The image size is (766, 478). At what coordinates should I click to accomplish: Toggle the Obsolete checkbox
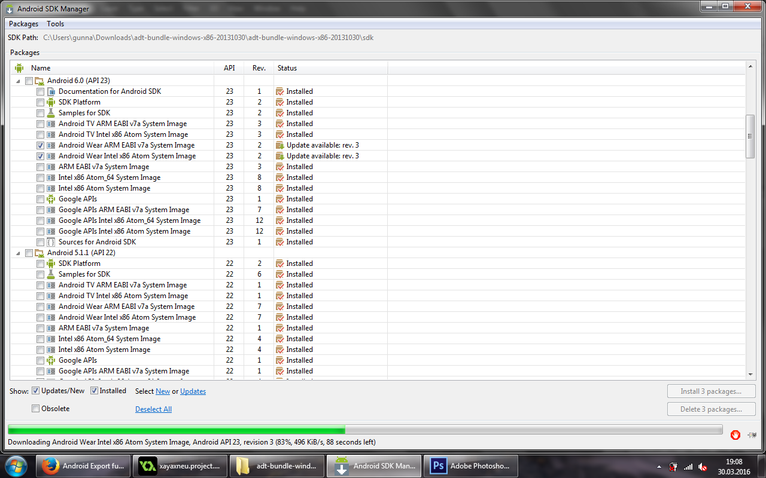tap(36, 409)
